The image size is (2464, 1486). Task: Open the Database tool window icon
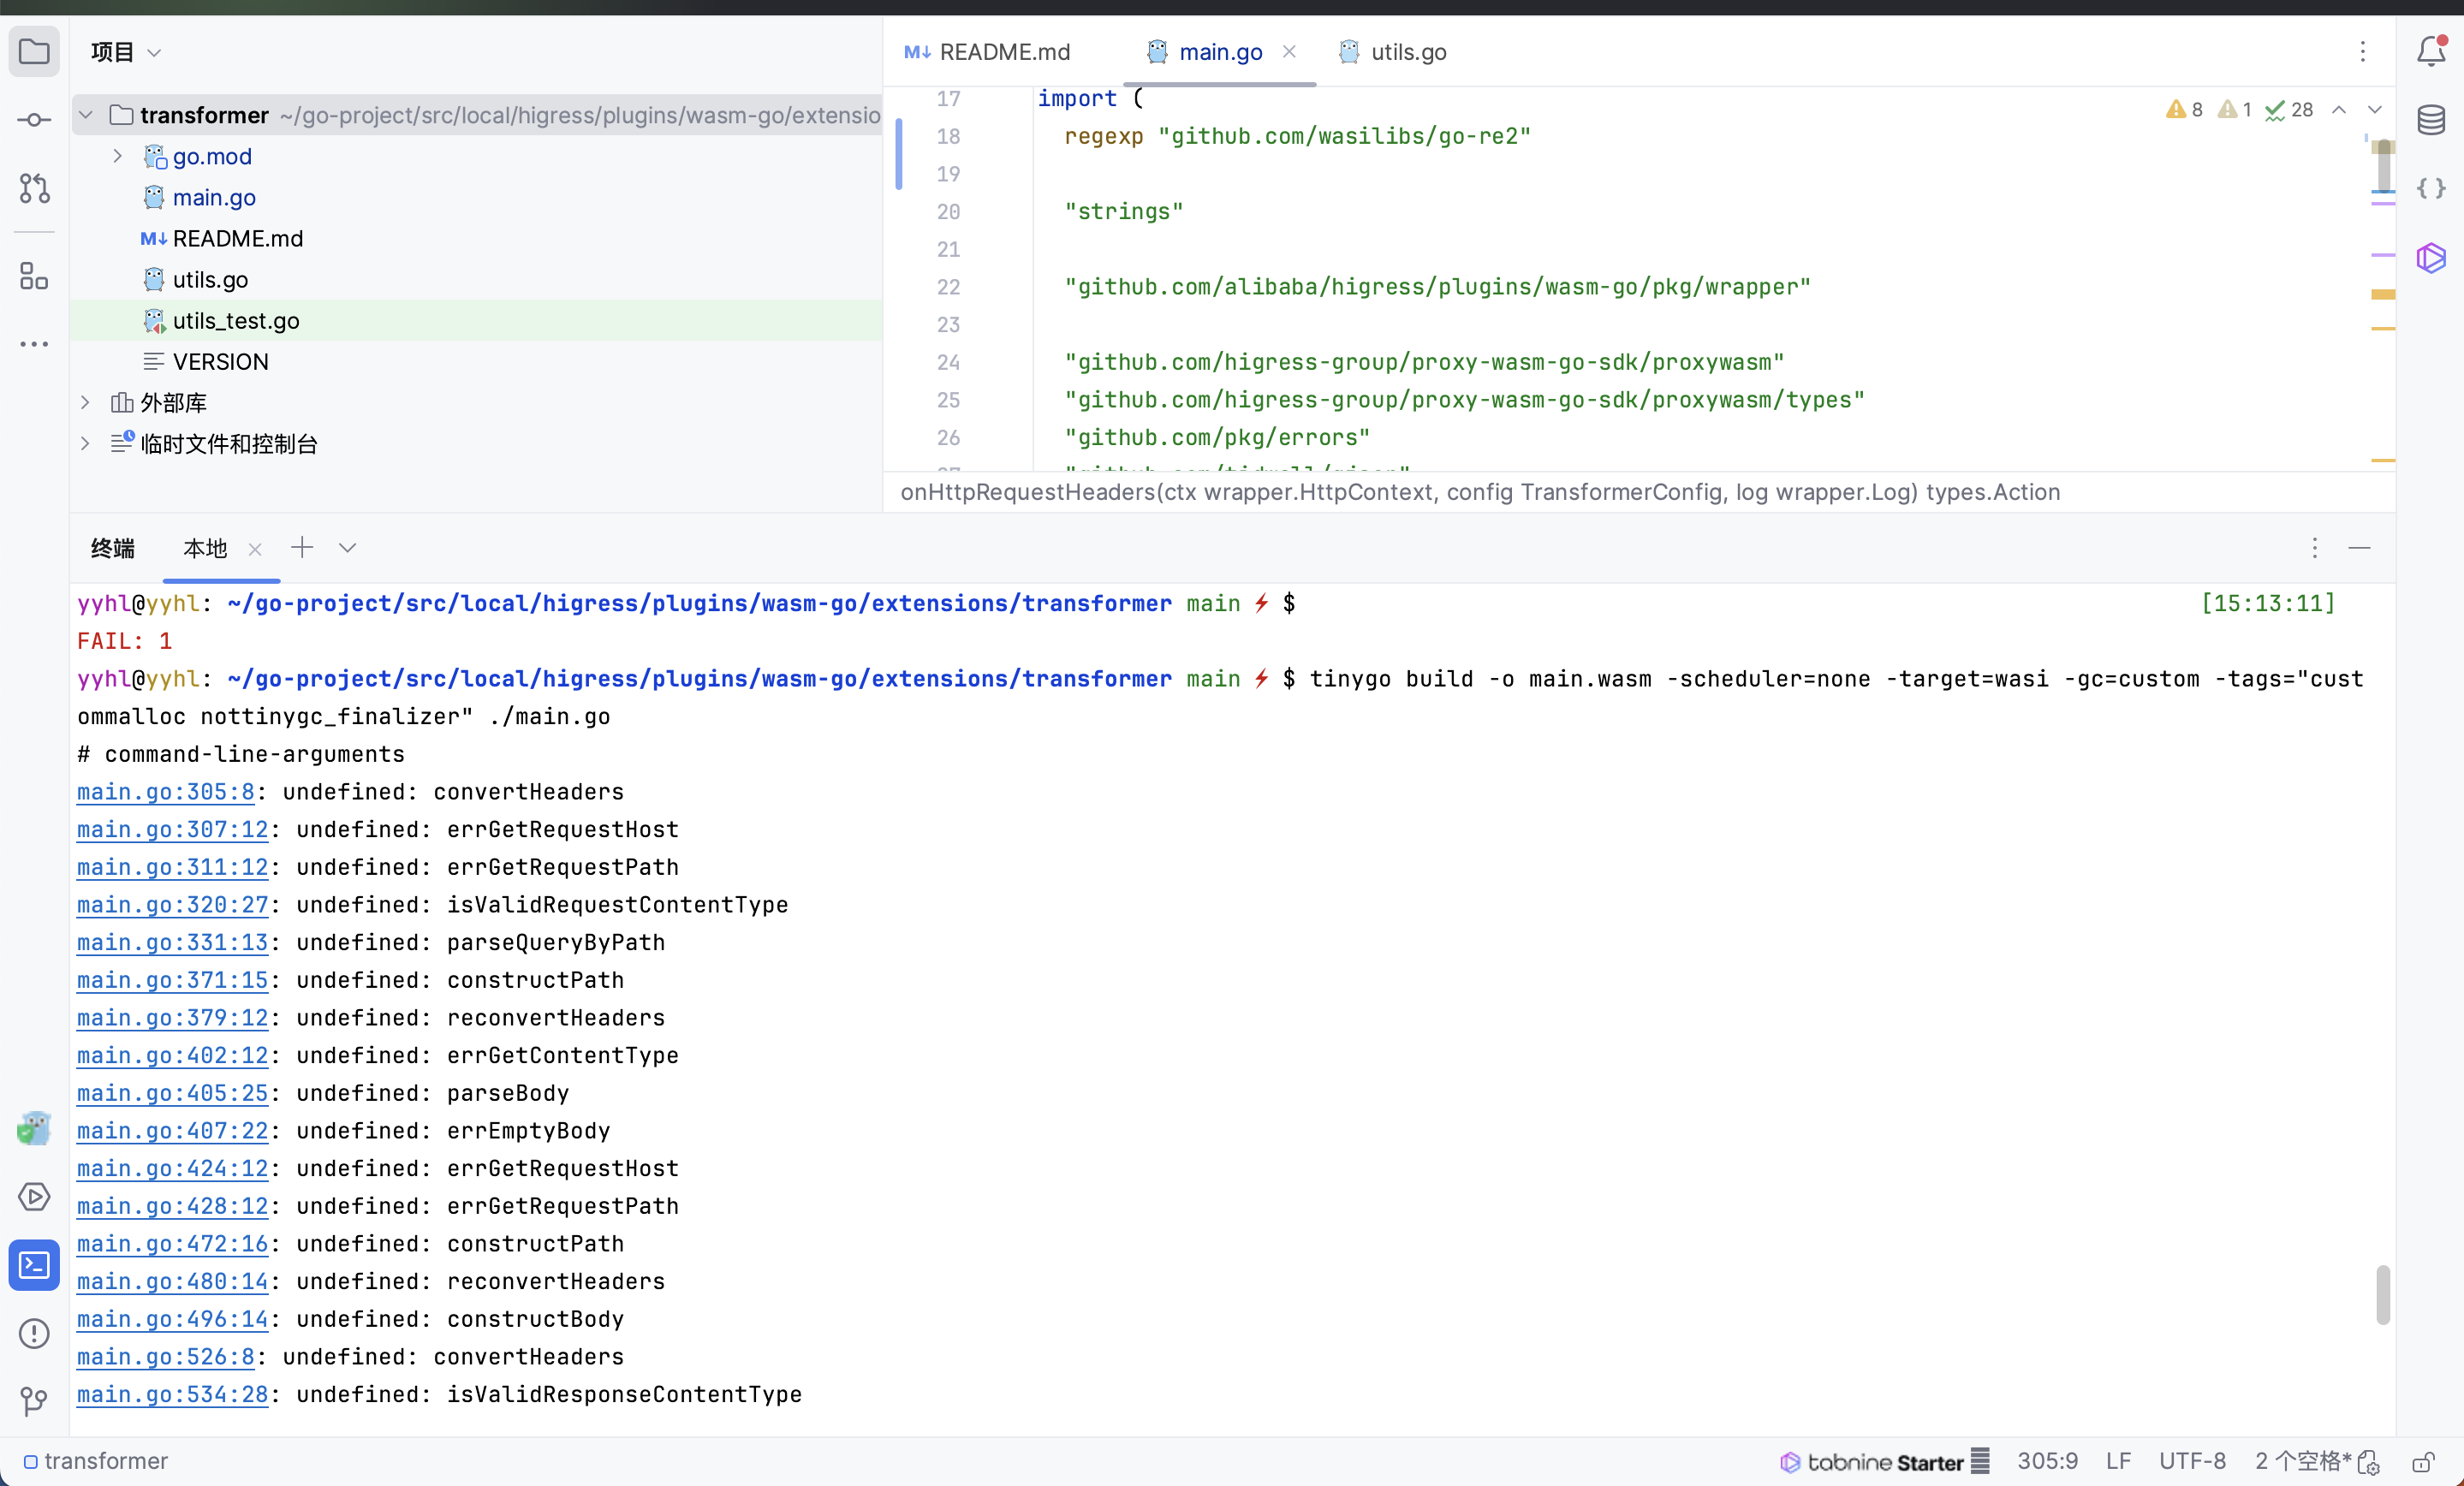tap(2430, 120)
